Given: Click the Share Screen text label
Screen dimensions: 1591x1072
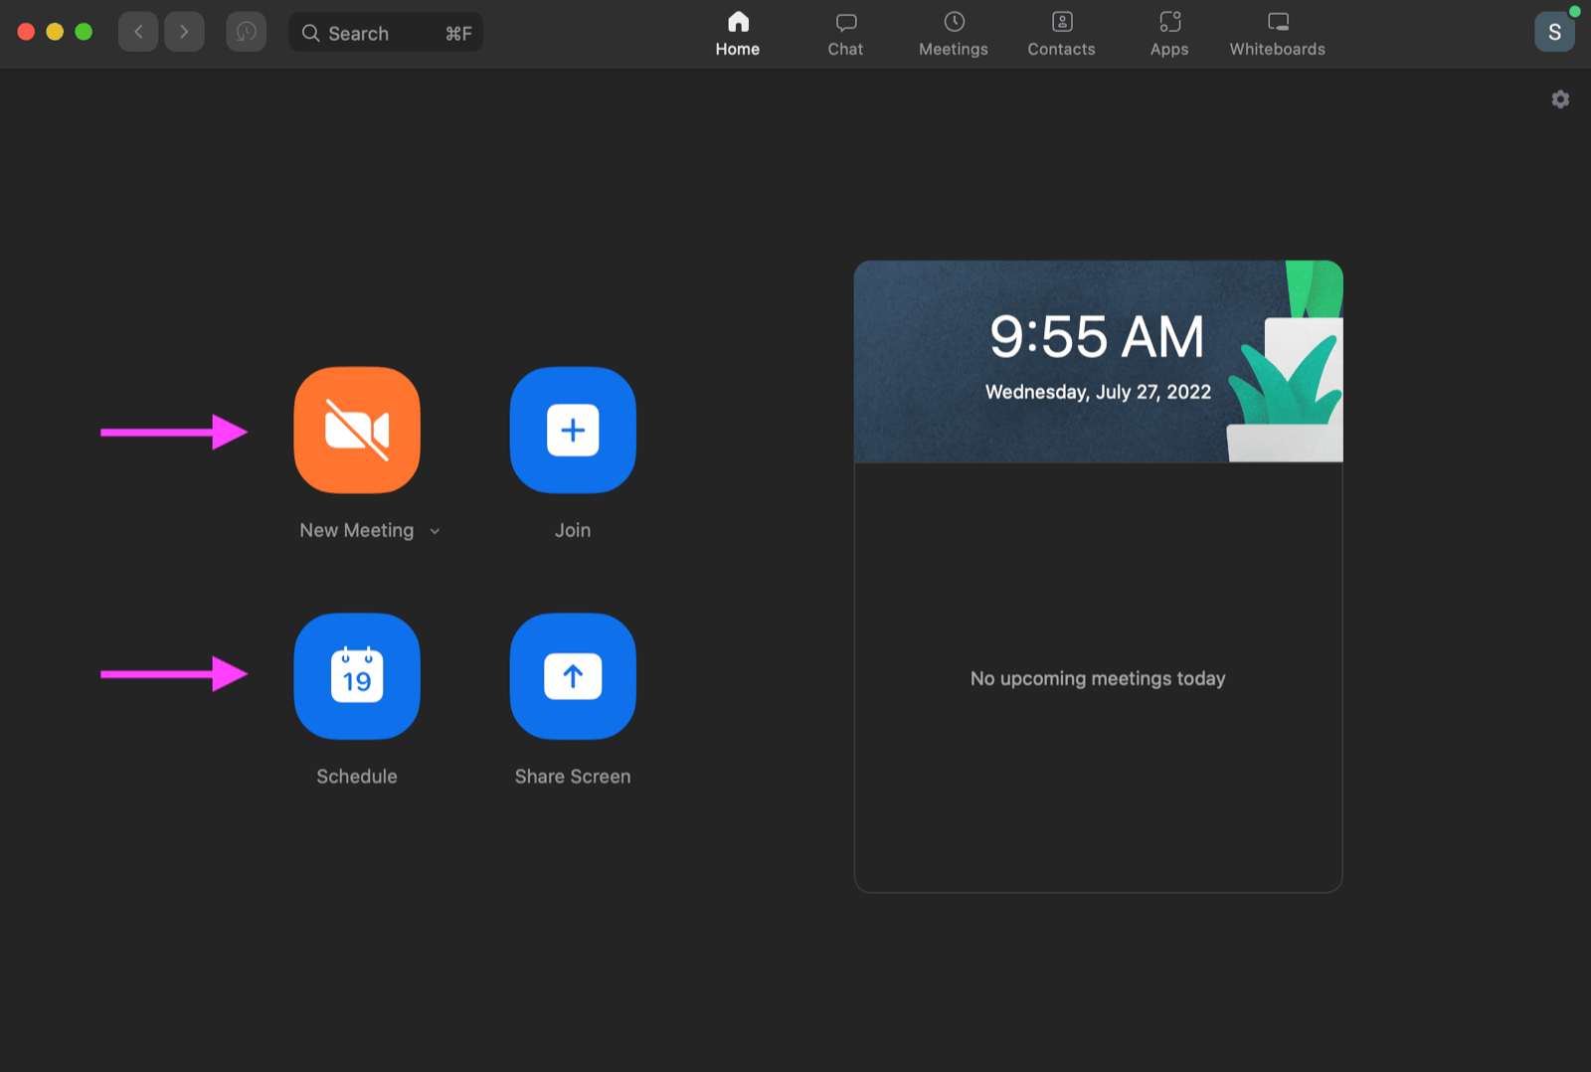Looking at the screenshot, I should pyautogui.click(x=573, y=777).
